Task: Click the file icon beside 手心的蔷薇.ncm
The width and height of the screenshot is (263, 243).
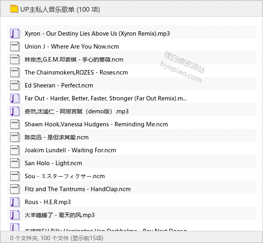Action: point(15,60)
